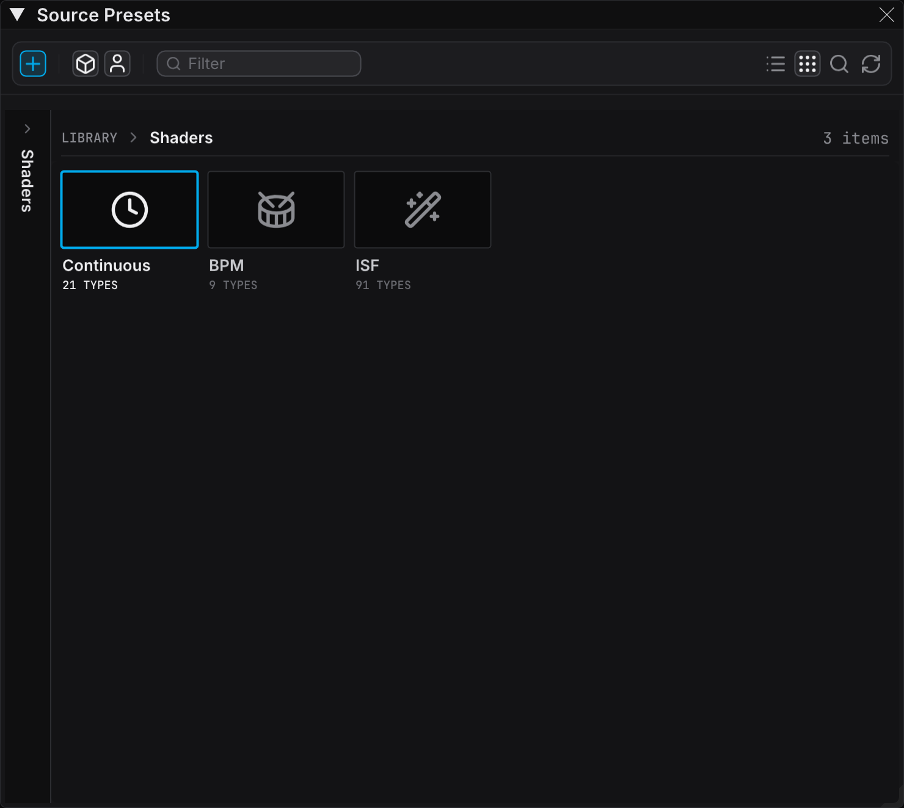Expand the sidebar with the chevron arrow
The image size is (904, 808).
(x=27, y=128)
